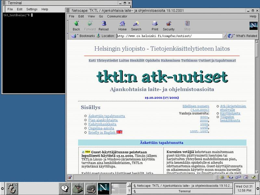260x195 pixels.
Task: Click the tasklist up-arrow button
Action: click(129, 185)
